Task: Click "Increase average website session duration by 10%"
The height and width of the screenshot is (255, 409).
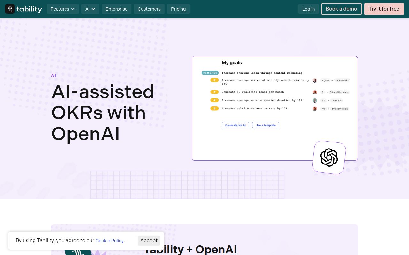Action: point(262,100)
